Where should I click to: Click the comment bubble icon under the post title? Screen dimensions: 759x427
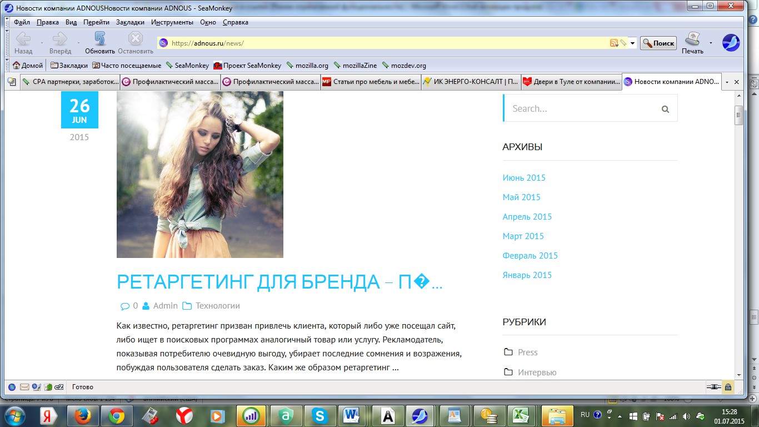(124, 306)
